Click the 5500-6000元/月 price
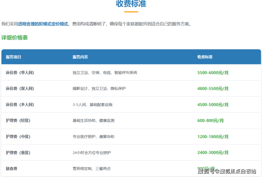Screen dimensions: 262x177 click(x=213, y=73)
